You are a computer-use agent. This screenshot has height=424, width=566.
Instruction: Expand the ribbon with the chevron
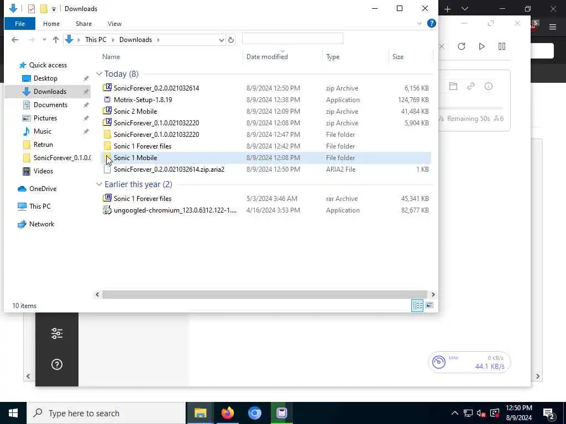pyautogui.click(x=420, y=23)
